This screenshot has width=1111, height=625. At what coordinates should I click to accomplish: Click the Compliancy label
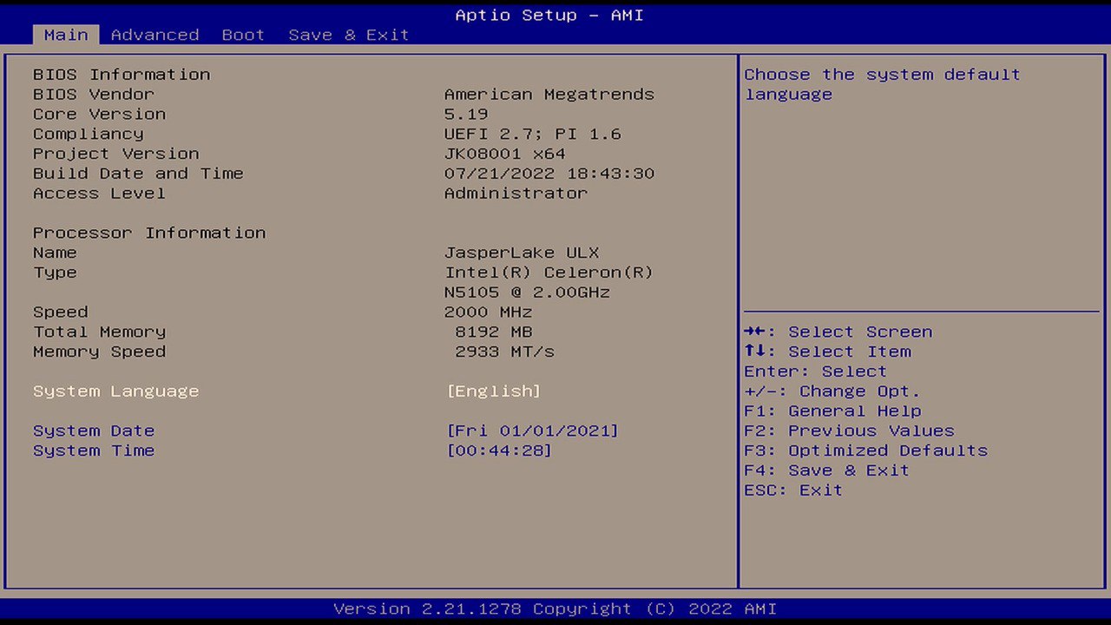click(x=89, y=134)
